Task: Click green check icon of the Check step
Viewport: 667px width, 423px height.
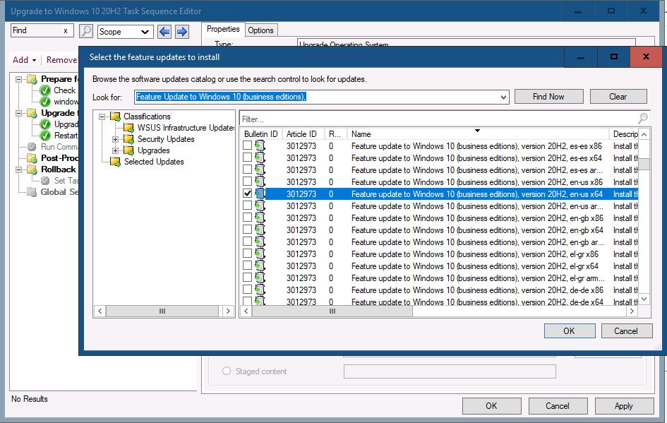Action: point(45,90)
